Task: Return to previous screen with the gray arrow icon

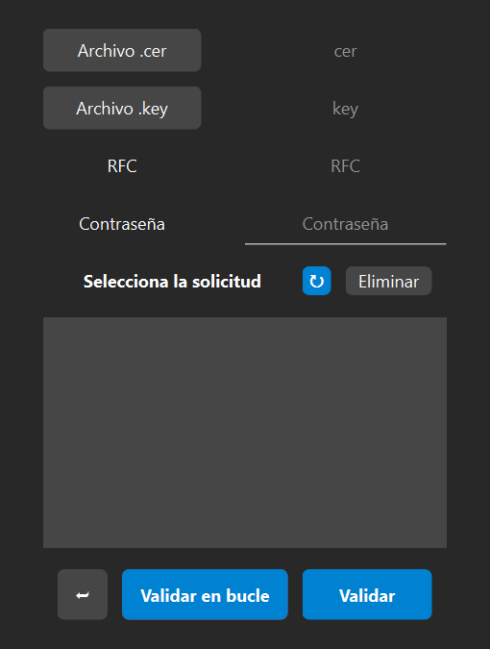Action: (x=83, y=594)
